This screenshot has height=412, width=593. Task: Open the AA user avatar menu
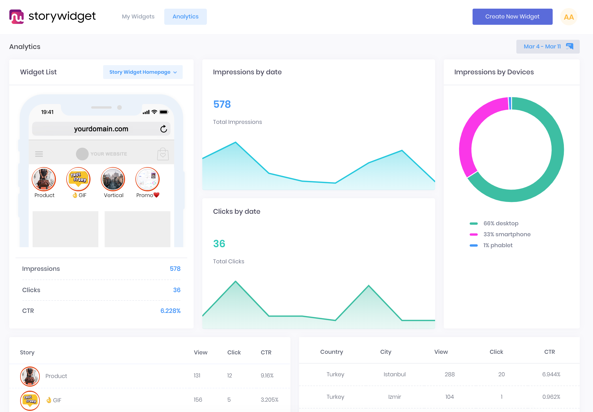pyautogui.click(x=569, y=17)
